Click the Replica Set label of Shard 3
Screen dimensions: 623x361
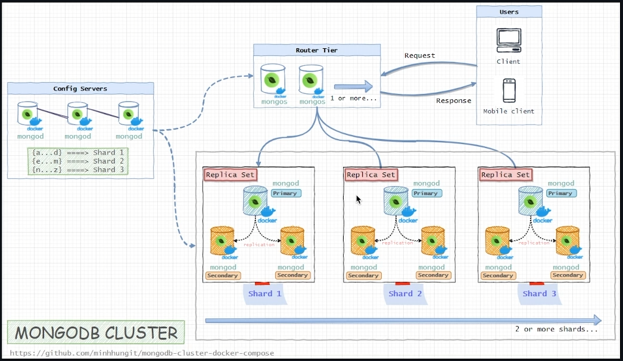click(x=506, y=174)
